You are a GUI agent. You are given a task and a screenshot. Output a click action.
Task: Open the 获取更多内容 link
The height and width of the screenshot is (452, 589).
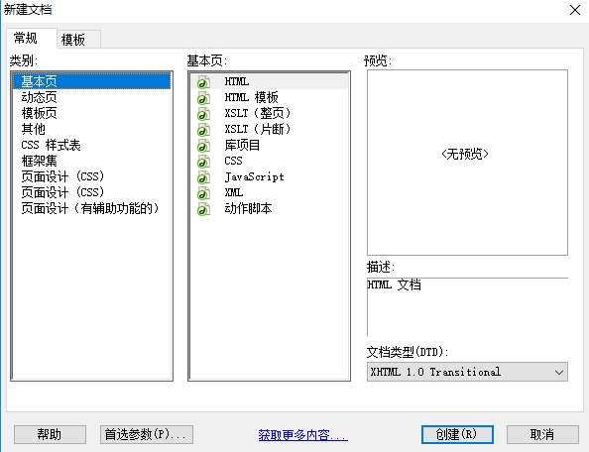point(302,435)
